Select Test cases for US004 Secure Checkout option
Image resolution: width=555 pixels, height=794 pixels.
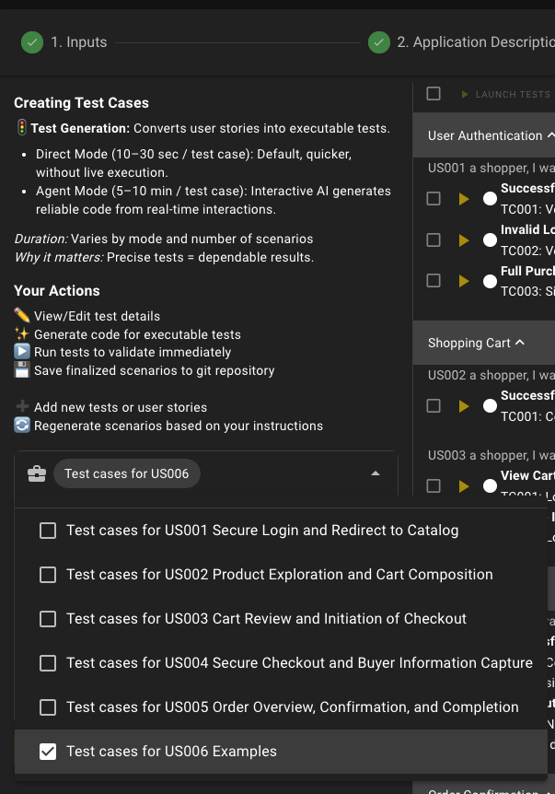[48, 663]
